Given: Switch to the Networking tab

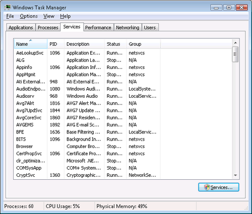Looking at the screenshot, I should coord(128,27).
